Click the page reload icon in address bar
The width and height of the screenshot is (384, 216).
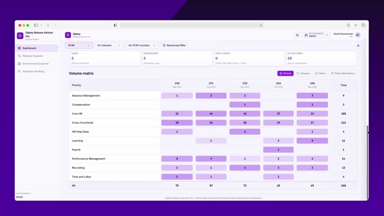(x=261, y=25)
